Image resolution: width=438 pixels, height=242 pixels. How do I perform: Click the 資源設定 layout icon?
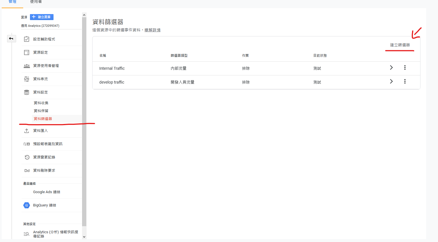point(27,52)
